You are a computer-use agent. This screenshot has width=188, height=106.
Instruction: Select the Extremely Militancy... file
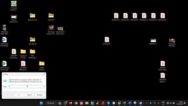(x=172, y=42)
